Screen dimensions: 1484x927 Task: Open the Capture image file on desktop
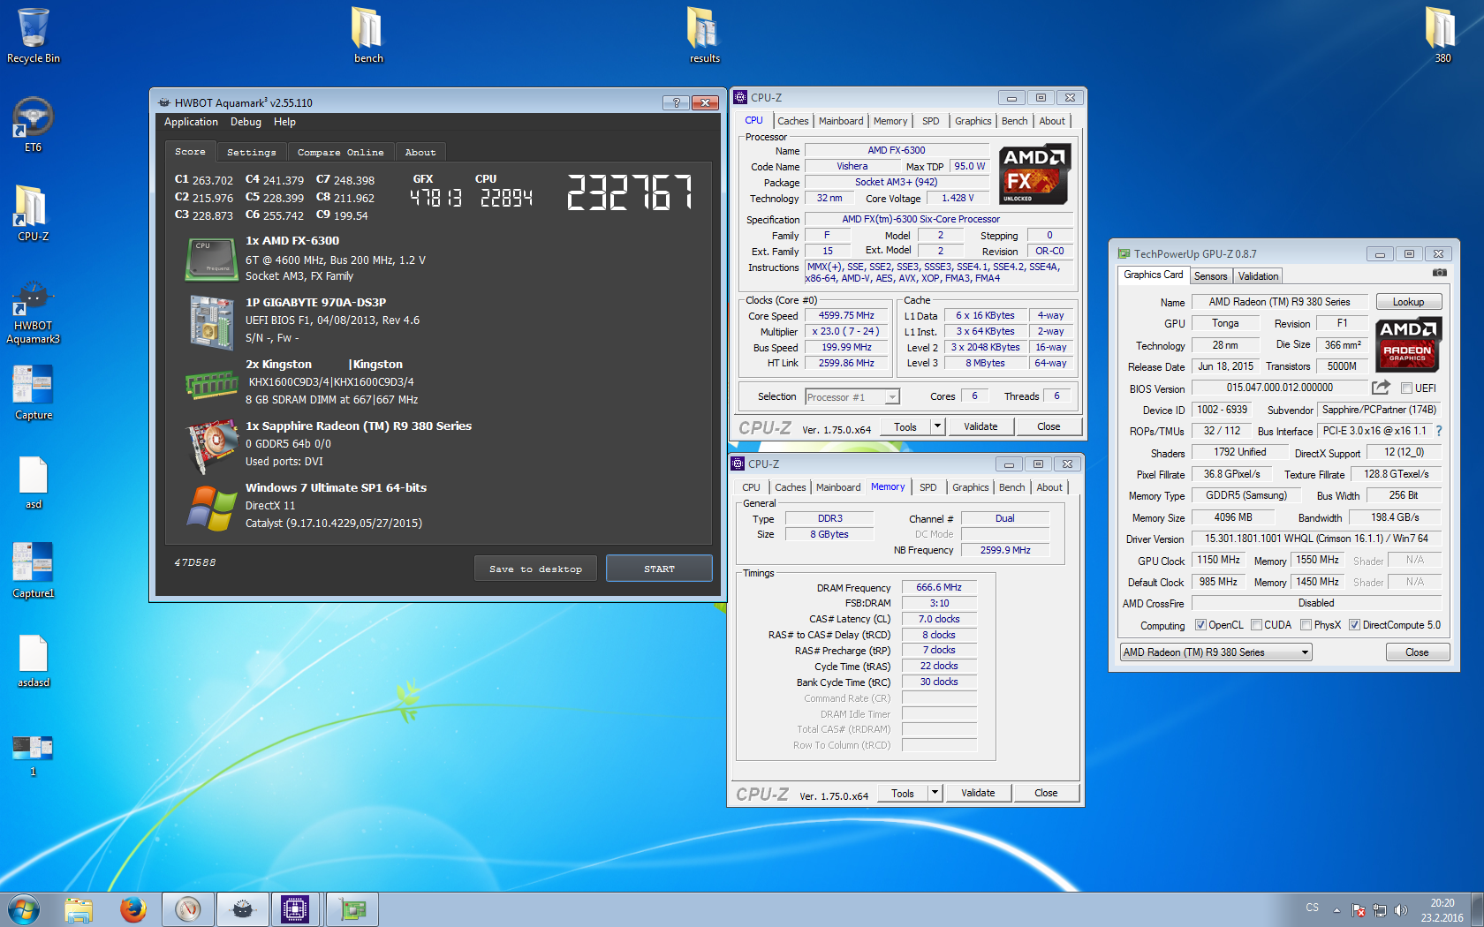tap(34, 393)
